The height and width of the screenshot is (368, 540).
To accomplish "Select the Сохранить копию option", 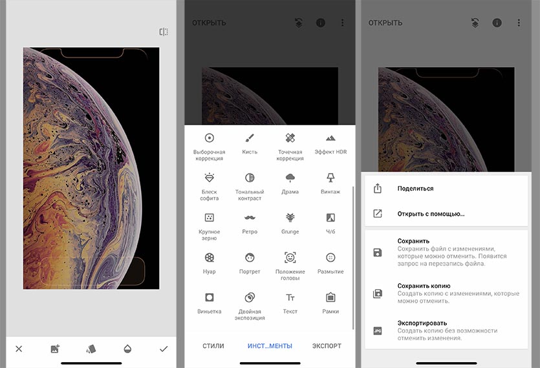I will pyautogui.click(x=446, y=293).
